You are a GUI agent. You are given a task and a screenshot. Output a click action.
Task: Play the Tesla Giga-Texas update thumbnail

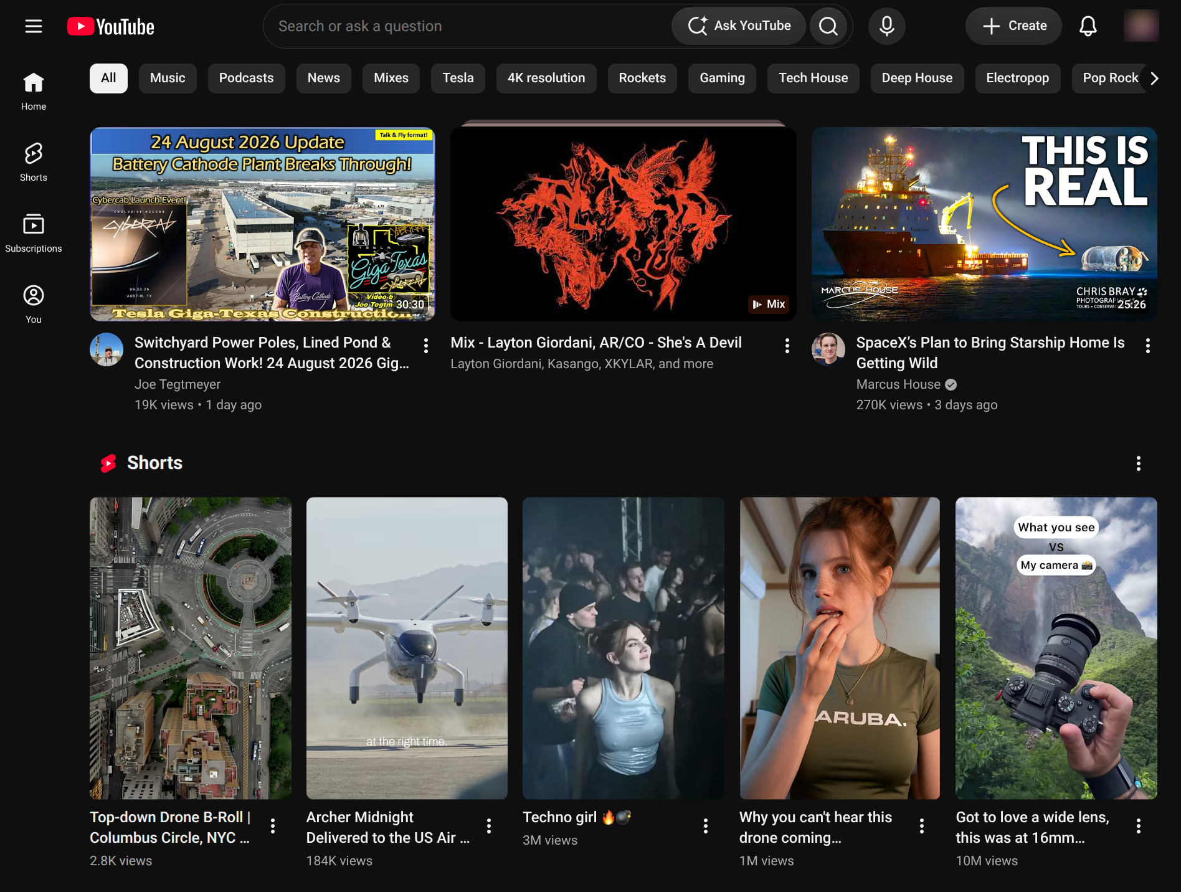coord(262,224)
